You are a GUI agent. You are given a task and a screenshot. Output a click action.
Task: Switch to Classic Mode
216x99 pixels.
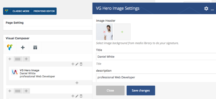click(x=21, y=11)
